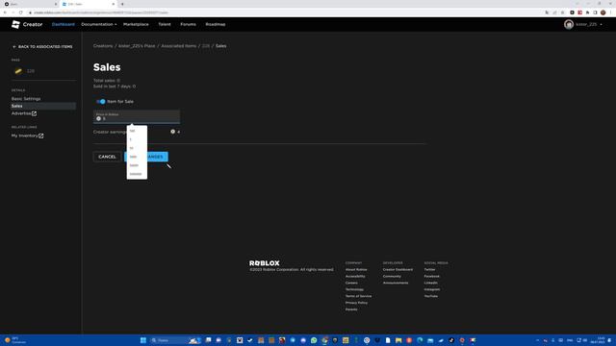Open YouTube footer link
616x346 pixels.
pyautogui.click(x=430, y=296)
